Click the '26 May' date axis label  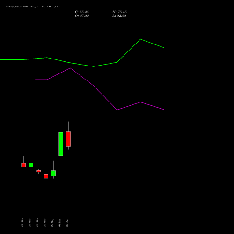coord(37,222)
